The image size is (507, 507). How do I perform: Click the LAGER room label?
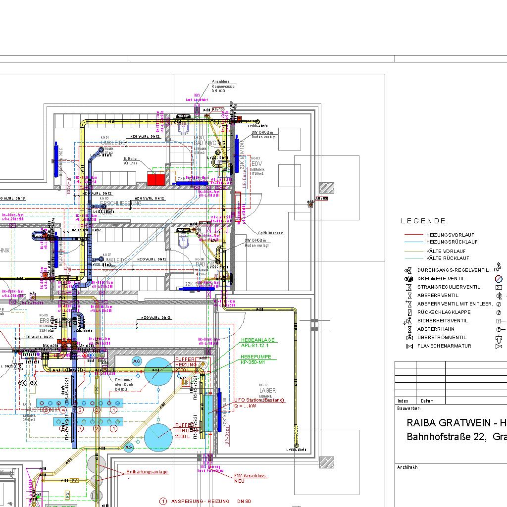(267, 391)
